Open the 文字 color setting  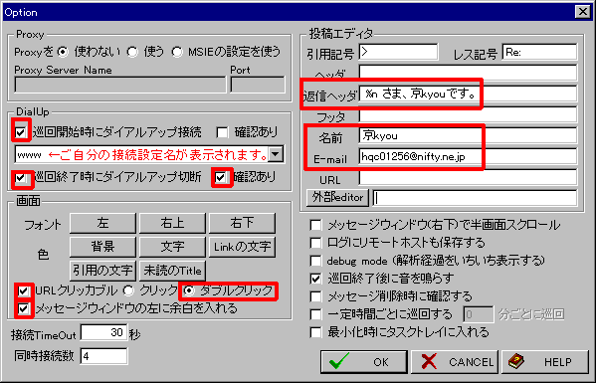(x=172, y=247)
